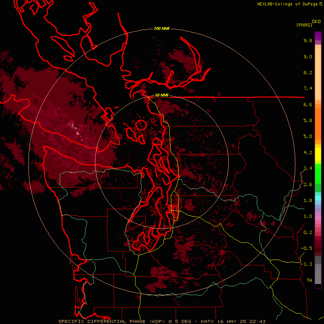Select the yellow band on the color scale
This screenshot has width=324, height=324.
point(318,154)
